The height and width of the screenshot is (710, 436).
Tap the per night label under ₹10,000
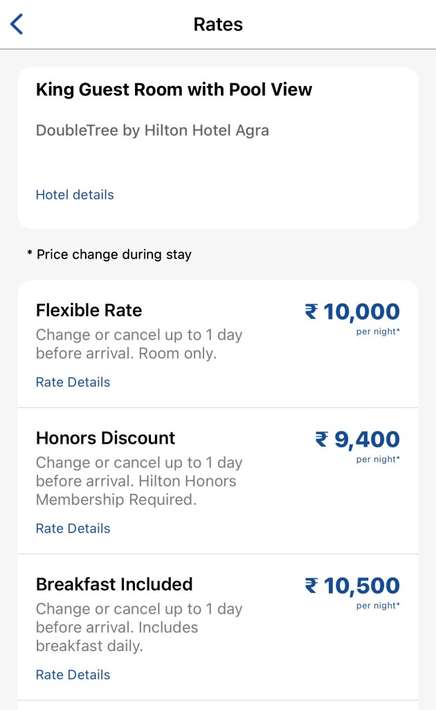[378, 331]
